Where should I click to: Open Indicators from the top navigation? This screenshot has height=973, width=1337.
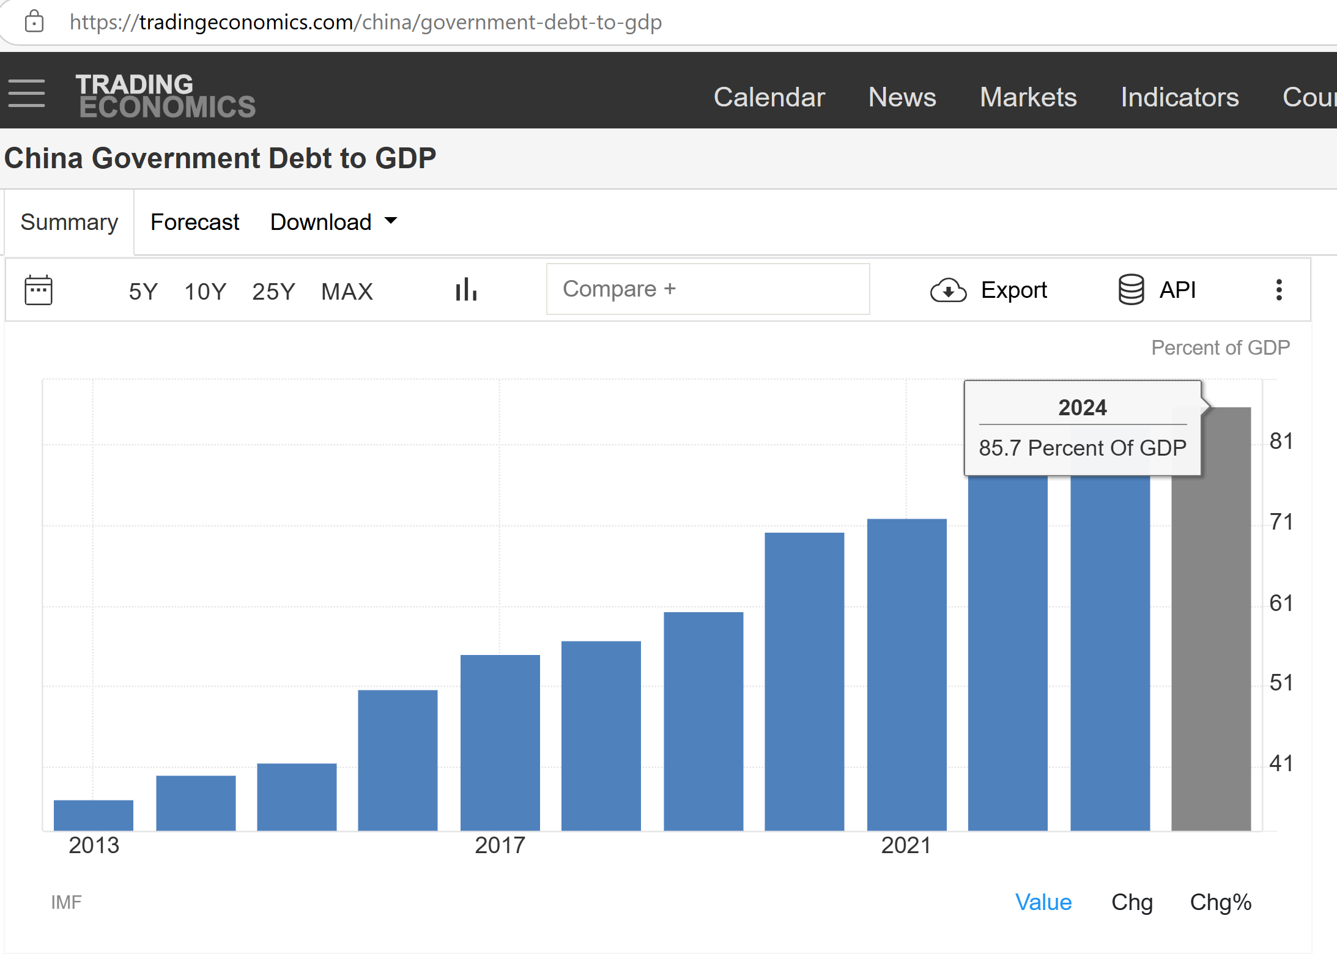(x=1179, y=97)
